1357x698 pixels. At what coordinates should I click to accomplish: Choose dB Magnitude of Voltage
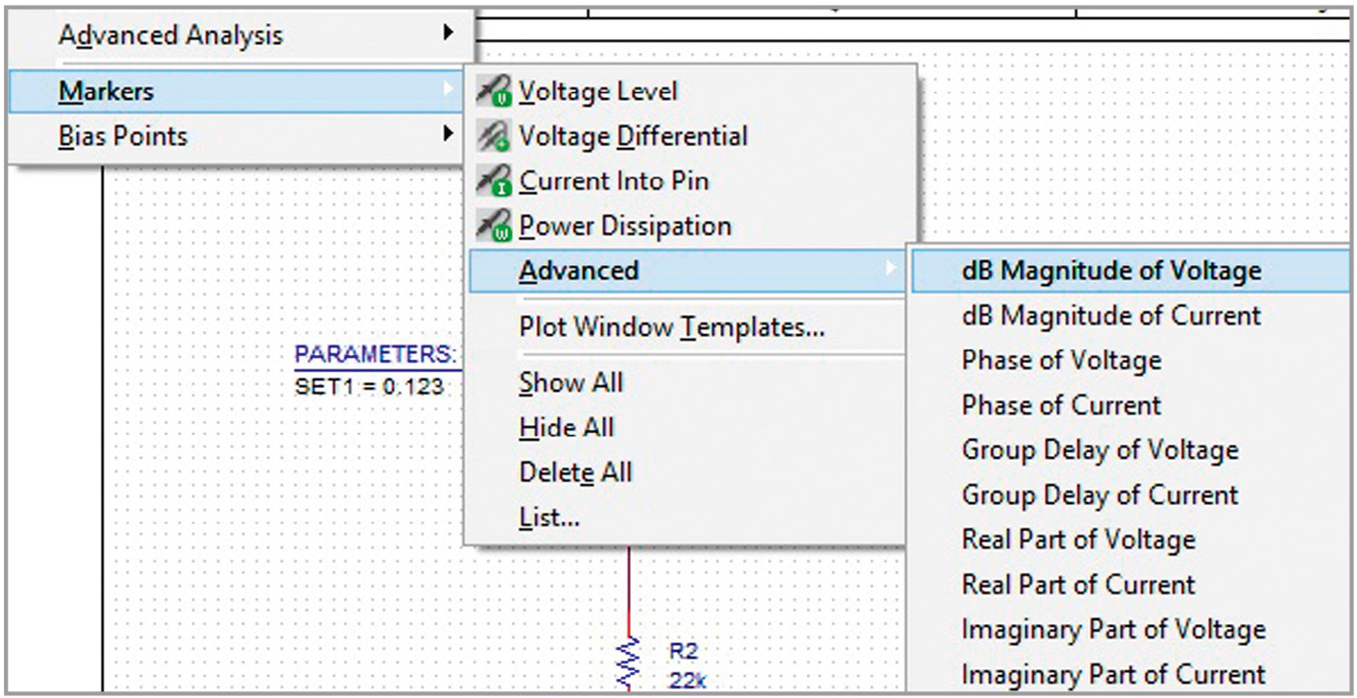tap(1110, 271)
